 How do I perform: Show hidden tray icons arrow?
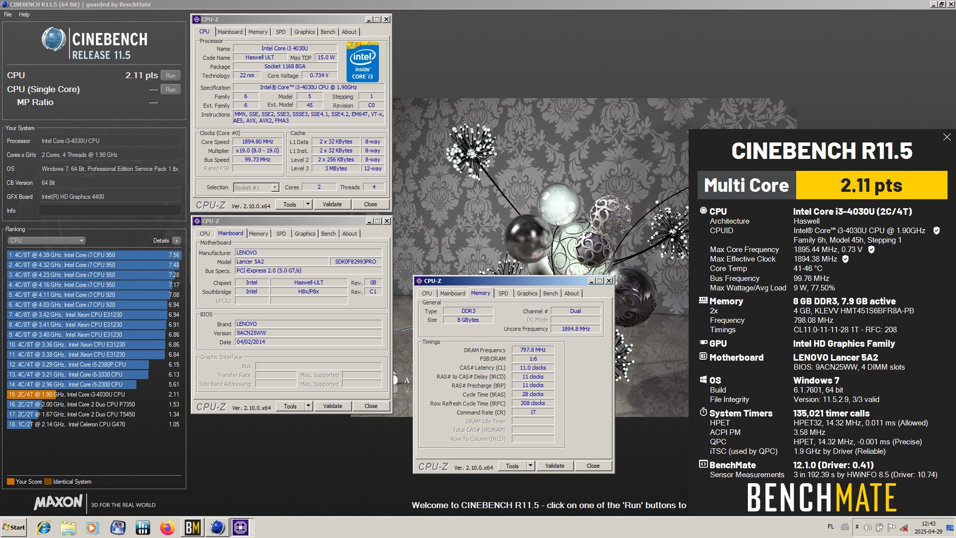(x=857, y=527)
